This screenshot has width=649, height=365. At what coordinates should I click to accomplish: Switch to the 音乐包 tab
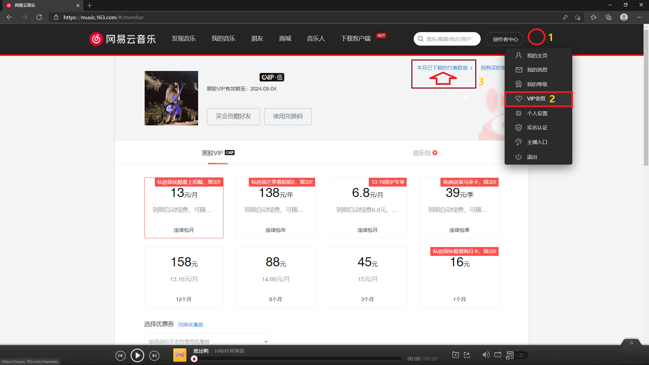(425, 153)
